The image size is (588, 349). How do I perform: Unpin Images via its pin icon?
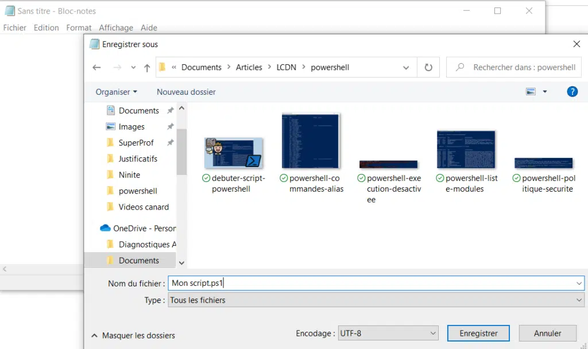(x=170, y=126)
